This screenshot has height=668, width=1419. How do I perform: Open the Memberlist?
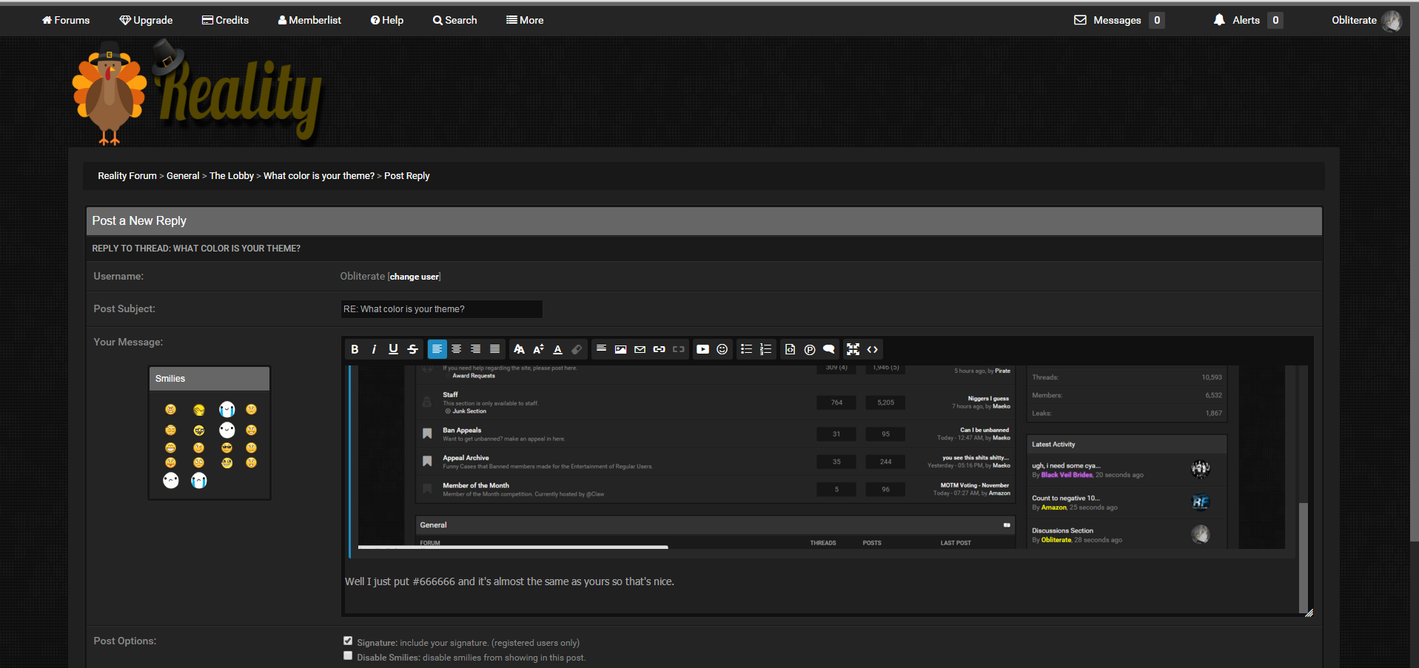click(309, 20)
